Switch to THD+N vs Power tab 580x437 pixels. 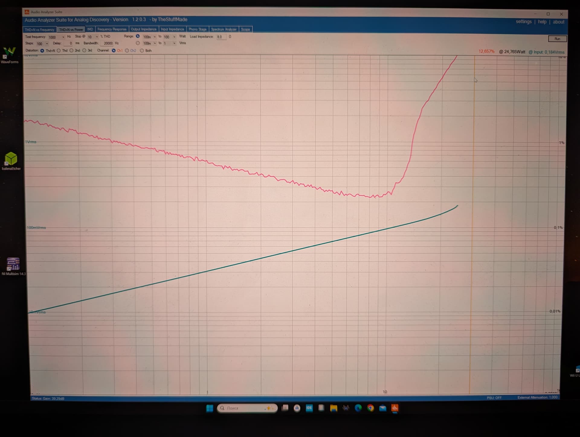tap(71, 30)
